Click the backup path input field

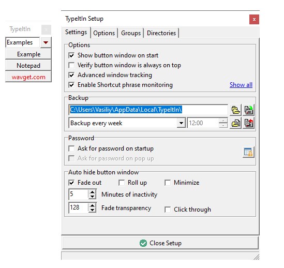click(148, 110)
